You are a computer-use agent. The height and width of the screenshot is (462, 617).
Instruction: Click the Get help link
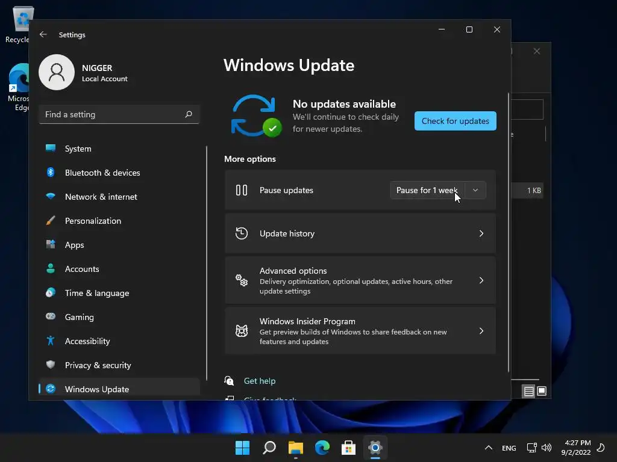tap(260, 381)
